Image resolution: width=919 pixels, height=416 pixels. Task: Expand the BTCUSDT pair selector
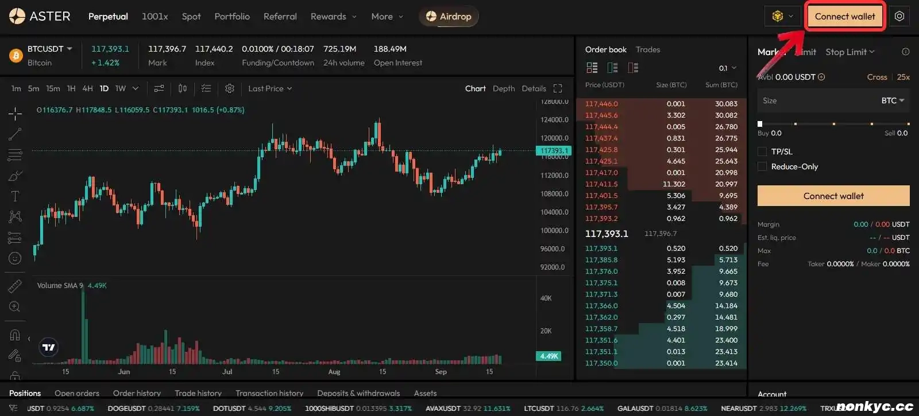point(50,49)
